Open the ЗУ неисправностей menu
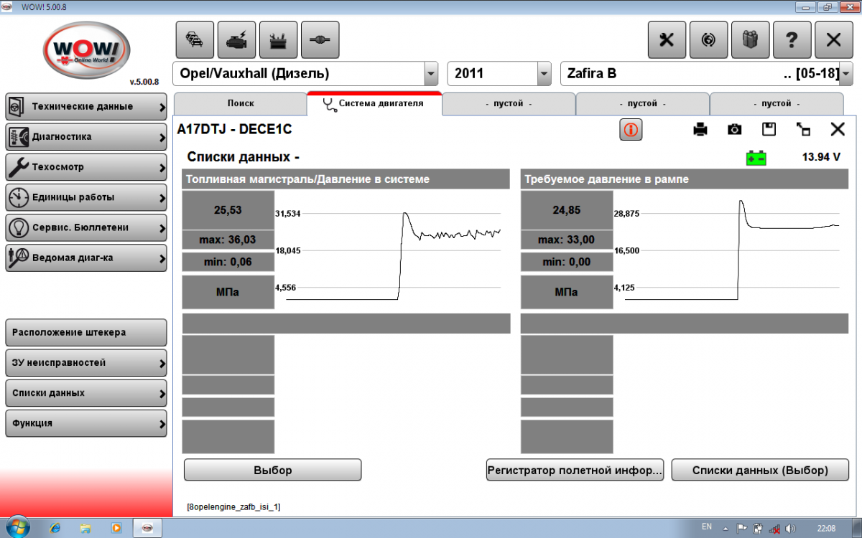The height and width of the screenshot is (538, 862). pyautogui.click(x=86, y=362)
